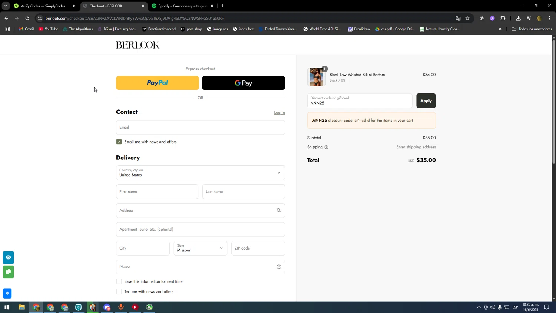The height and width of the screenshot is (313, 556).
Task: Open the Gmail bookmark
Action: (26, 29)
